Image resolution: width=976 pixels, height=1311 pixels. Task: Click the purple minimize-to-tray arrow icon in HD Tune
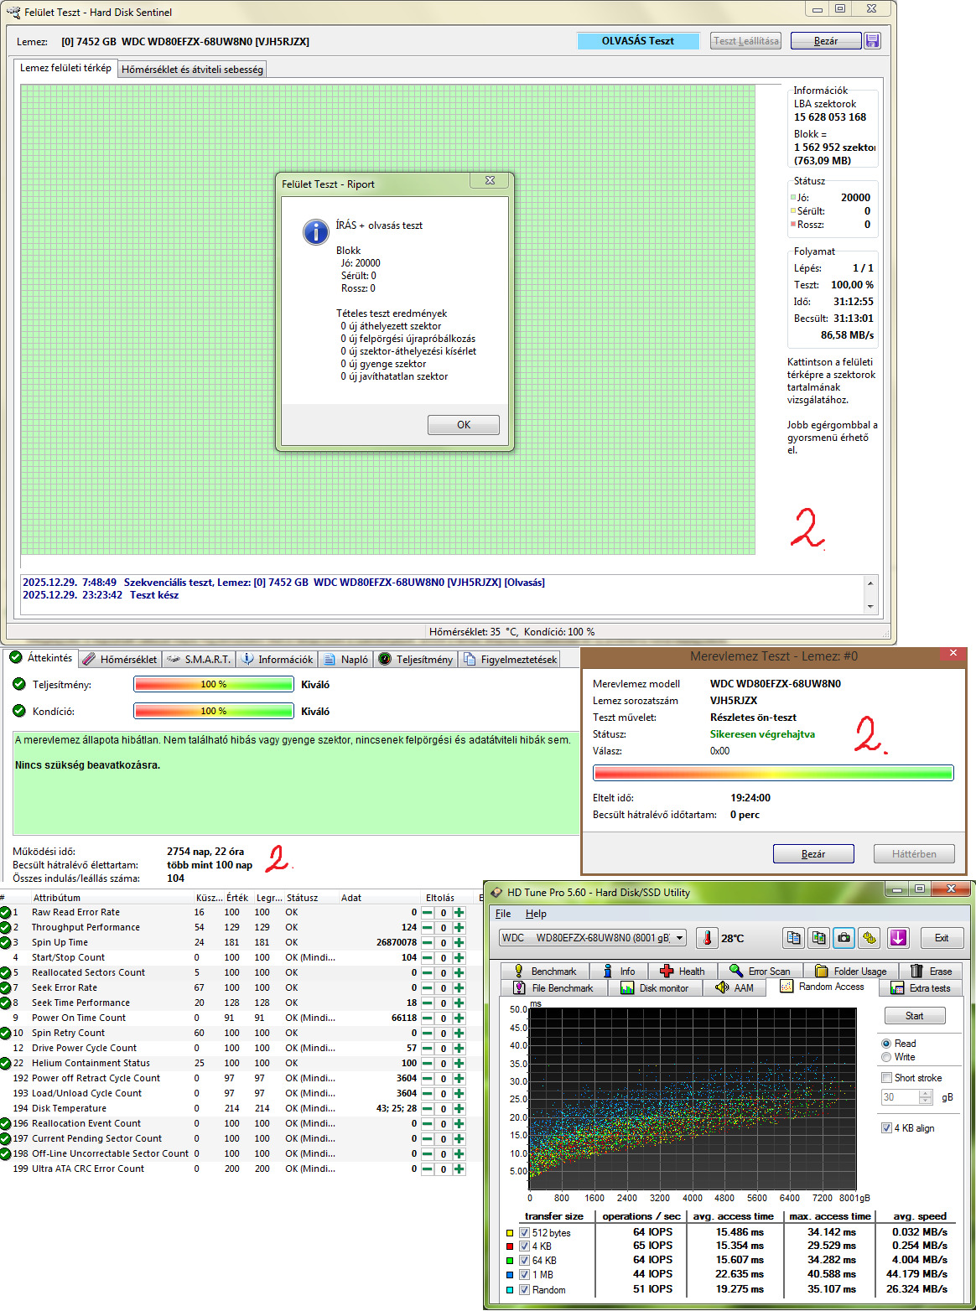(x=898, y=938)
